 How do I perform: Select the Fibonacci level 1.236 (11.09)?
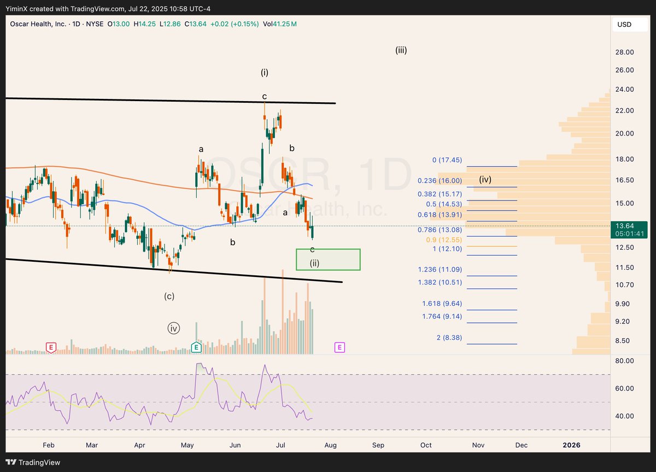pyautogui.click(x=440, y=270)
